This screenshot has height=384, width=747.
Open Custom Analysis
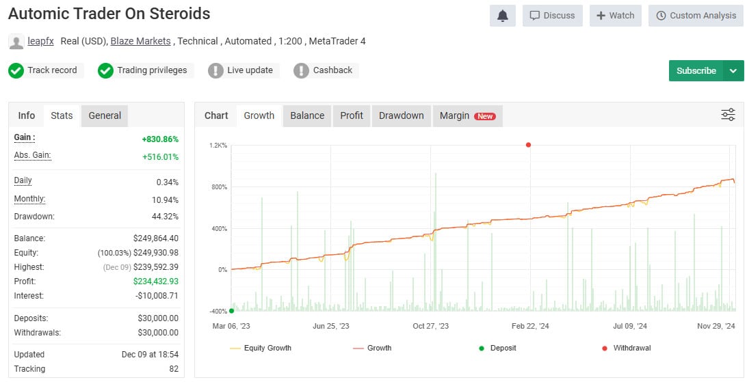696,16
